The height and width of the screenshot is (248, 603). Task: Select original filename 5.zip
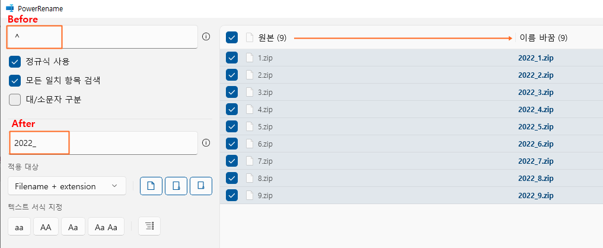pos(265,127)
